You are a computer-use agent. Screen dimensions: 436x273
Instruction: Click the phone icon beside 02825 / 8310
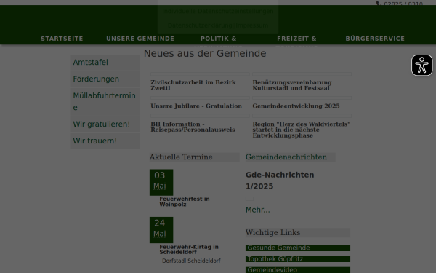pos(378,4)
